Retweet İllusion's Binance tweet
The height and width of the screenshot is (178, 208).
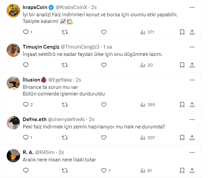click(x=65, y=104)
